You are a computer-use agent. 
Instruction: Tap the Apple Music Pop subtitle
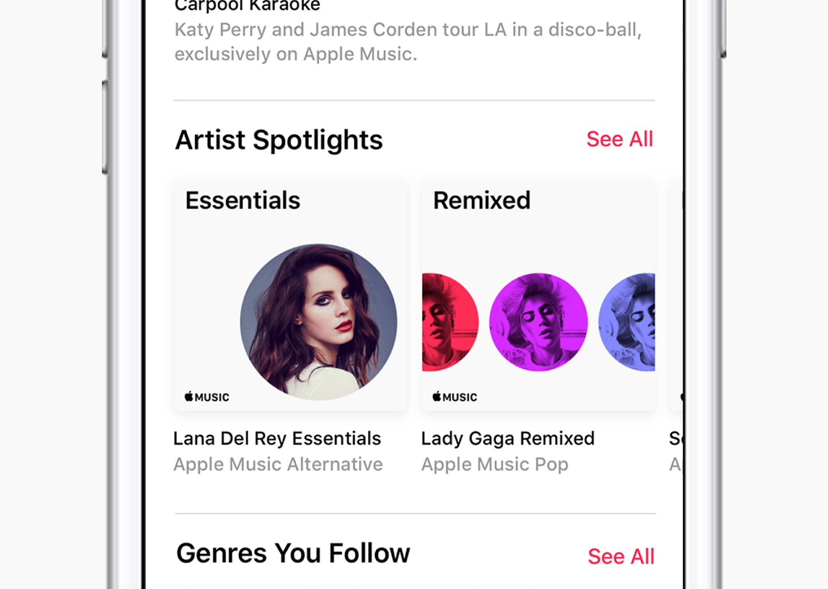click(x=495, y=464)
